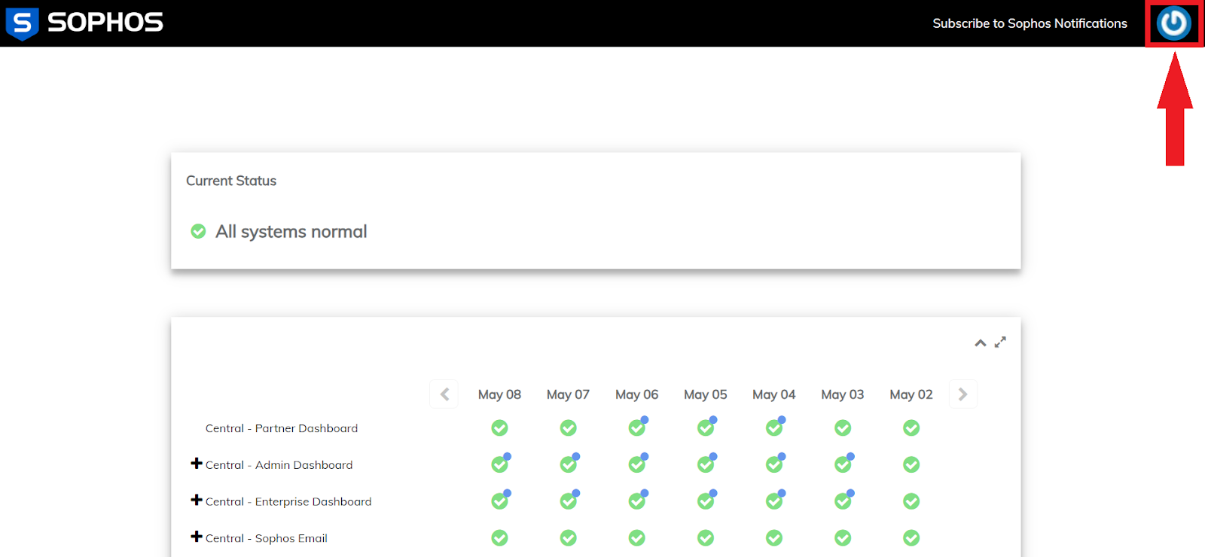The width and height of the screenshot is (1205, 557).
Task: View Admin Dashboard status on May 02
Action: 911,465
